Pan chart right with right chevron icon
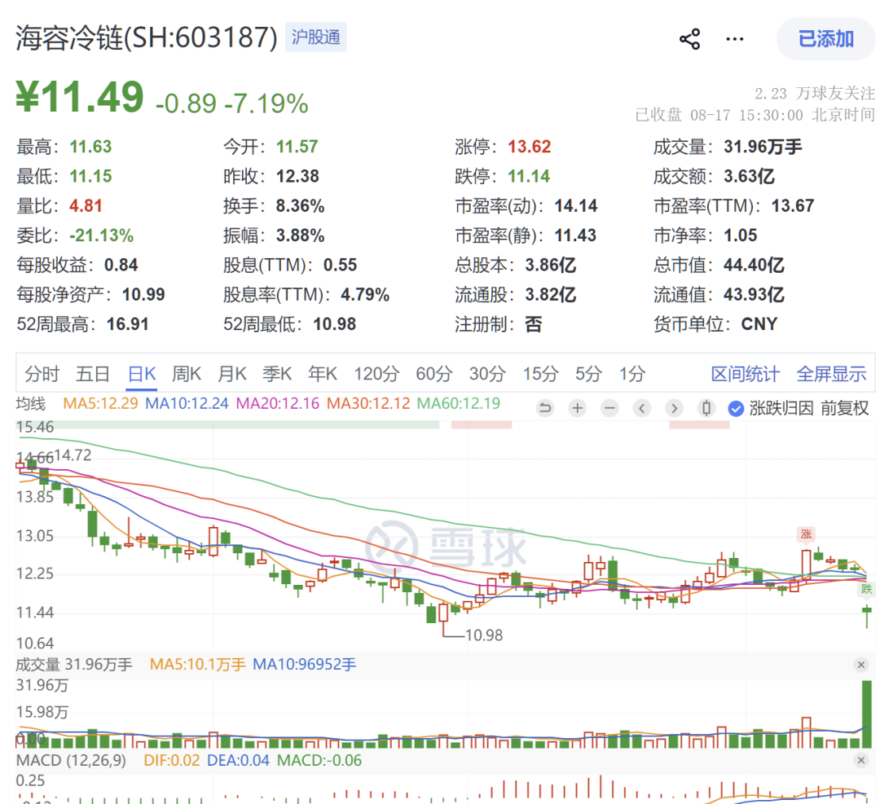This screenshot has height=804, width=880. (x=675, y=408)
